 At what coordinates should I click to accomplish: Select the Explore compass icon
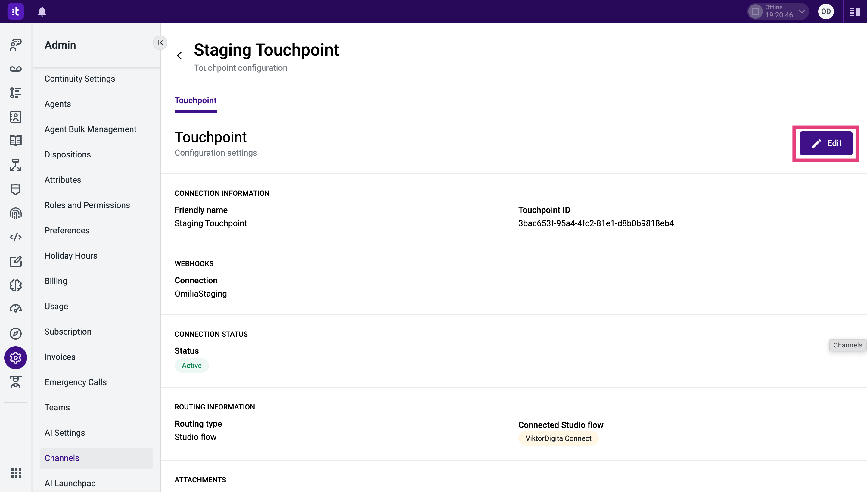[16, 334]
